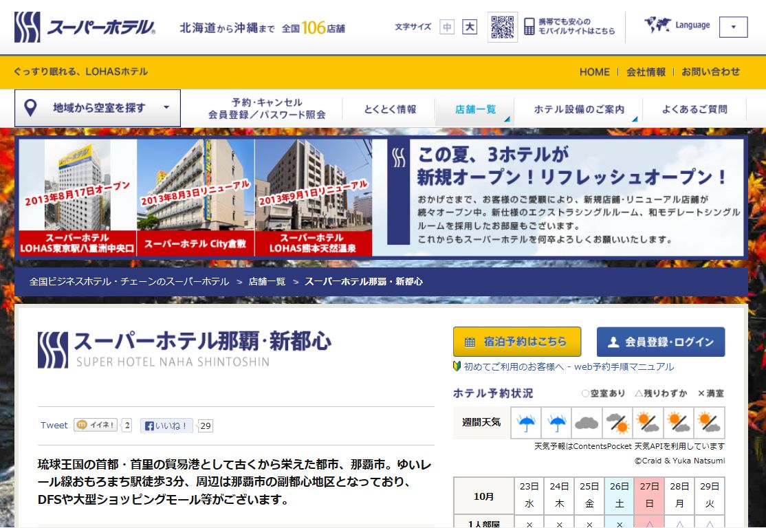Click ContentsPocket 天気API credit text
Image resolution: width=766 pixels, height=528 pixels.
(629, 446)
